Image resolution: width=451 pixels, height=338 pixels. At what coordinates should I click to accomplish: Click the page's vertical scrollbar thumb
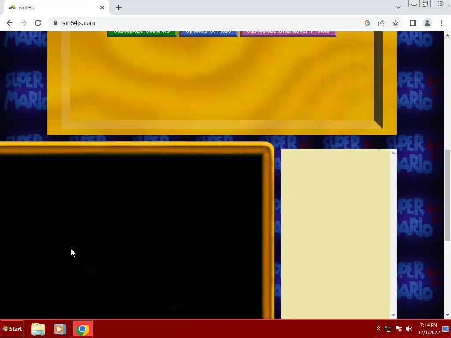pyautogui.click(x=447, y=195)
